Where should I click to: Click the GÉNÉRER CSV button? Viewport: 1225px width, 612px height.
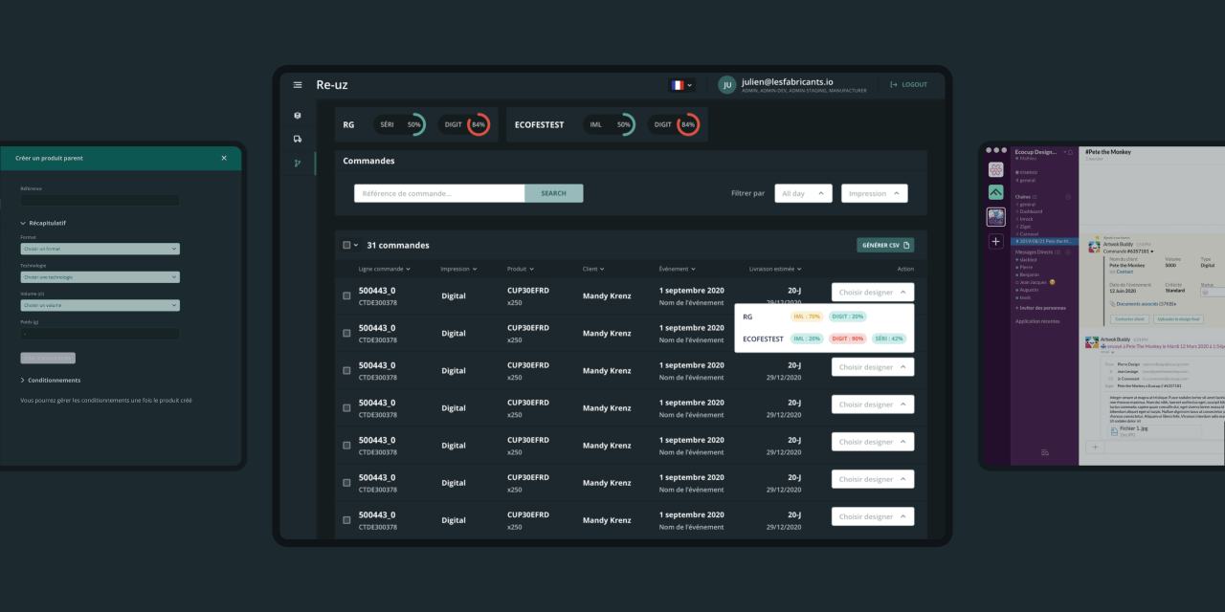[885, 245]
